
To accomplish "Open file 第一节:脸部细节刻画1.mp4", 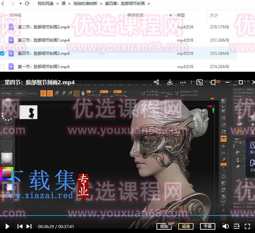I will [44, 67].
